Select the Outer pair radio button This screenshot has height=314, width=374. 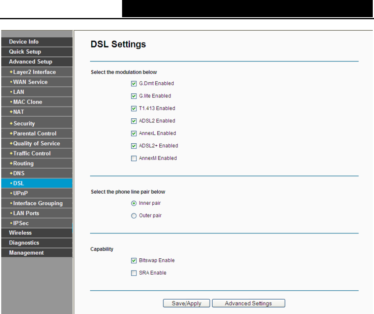(x=134, y=216)
